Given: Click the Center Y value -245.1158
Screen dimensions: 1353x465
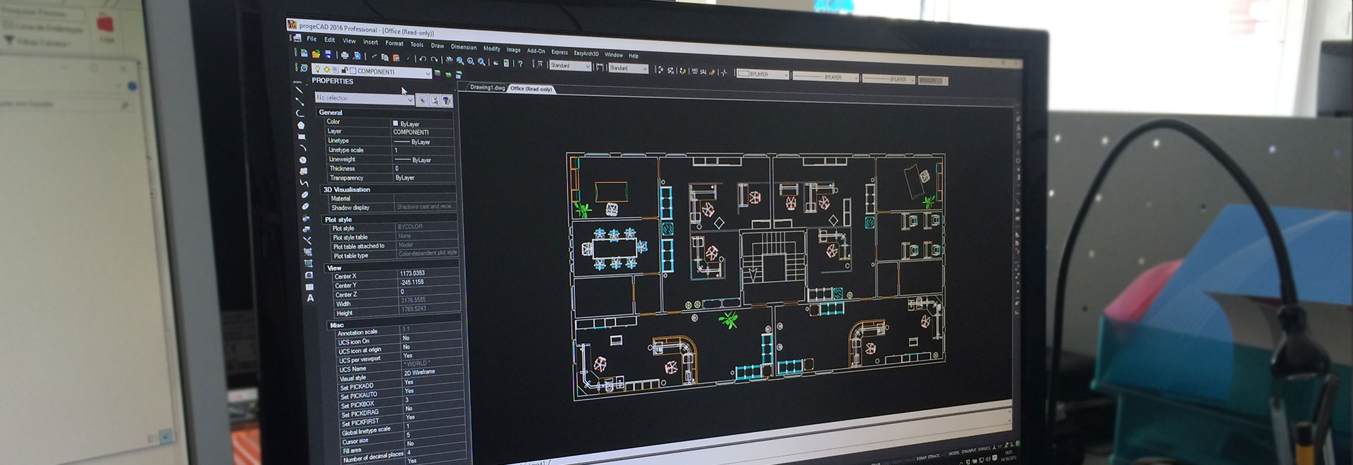Looking at the screenshot, I should pyautogui.click(x=412, y=282).
